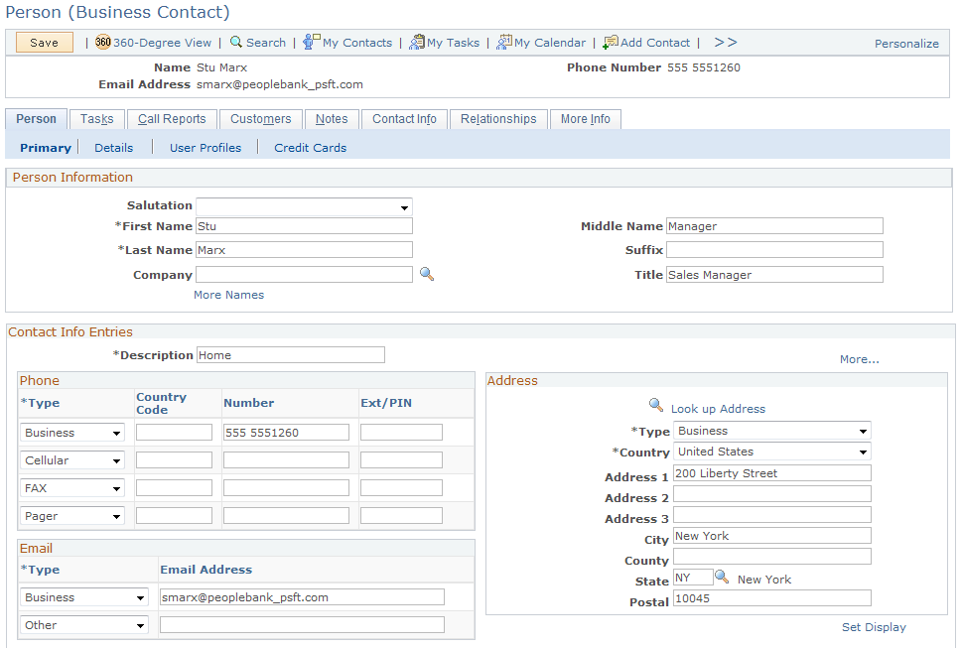961x648 pixels.
Task: Open the Country dropdown showing United States
Action: 772,452
